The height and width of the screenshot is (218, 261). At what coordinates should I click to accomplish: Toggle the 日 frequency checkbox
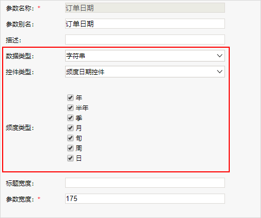[x=70, y=158]
